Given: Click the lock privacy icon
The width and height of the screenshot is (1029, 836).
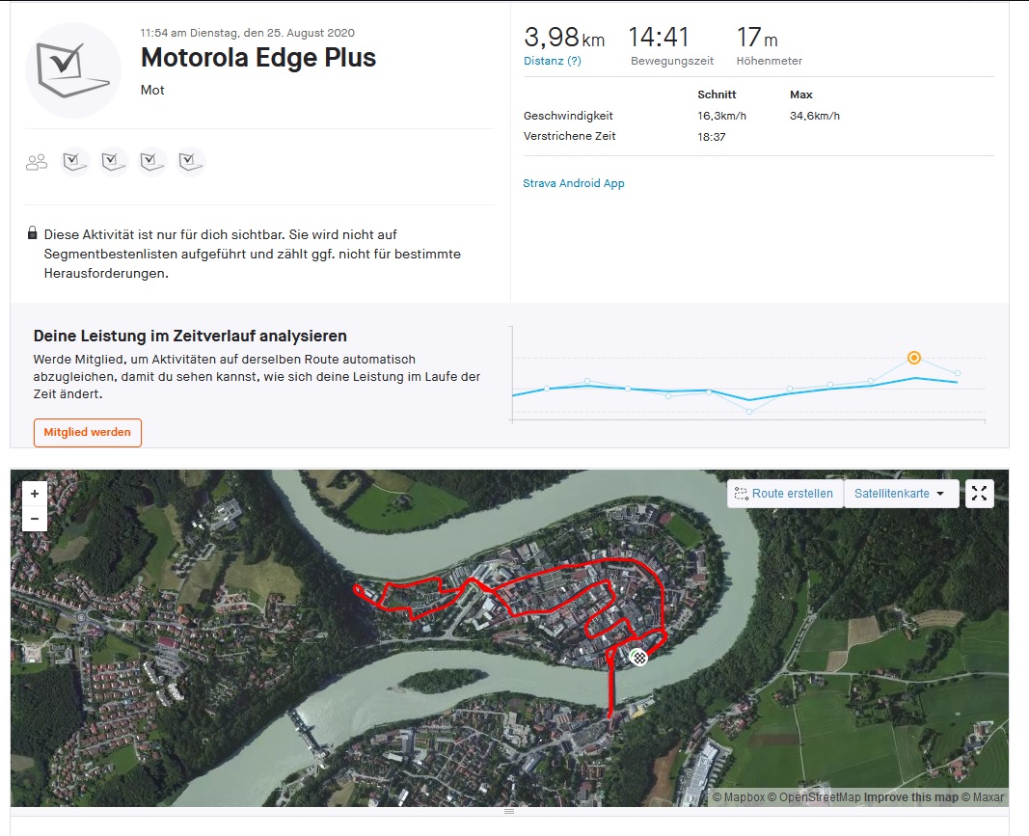Looking at the screenshot, I should pos(33,233).
